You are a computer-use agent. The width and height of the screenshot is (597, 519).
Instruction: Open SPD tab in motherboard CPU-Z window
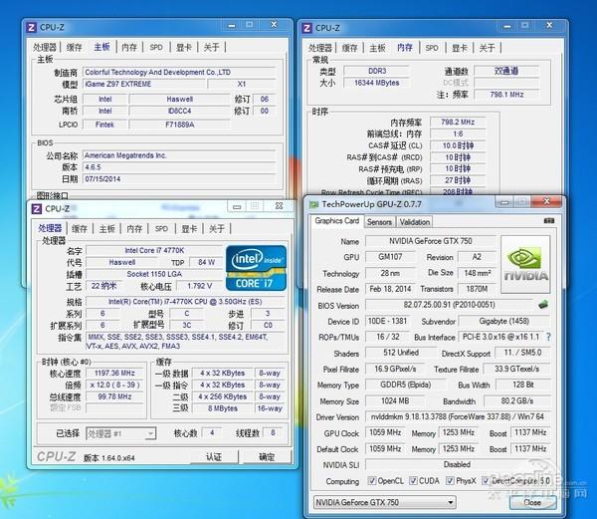coord(156,48)
